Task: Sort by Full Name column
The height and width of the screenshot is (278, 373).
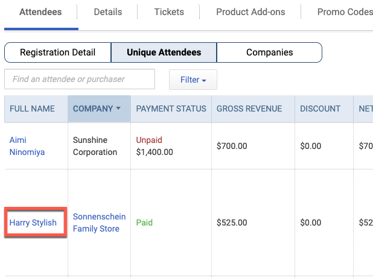Action: pos(32,109)
